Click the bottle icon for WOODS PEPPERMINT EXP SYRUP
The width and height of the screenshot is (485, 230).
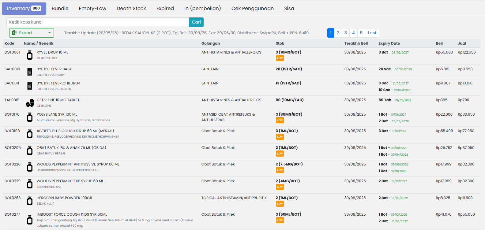tap(30, 184)
